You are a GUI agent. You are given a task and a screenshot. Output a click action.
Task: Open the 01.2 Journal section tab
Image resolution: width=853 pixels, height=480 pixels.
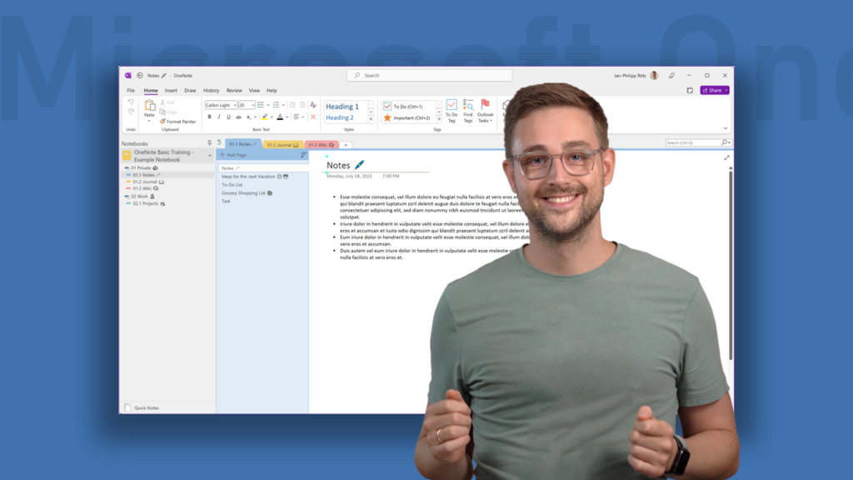(283, 145)
